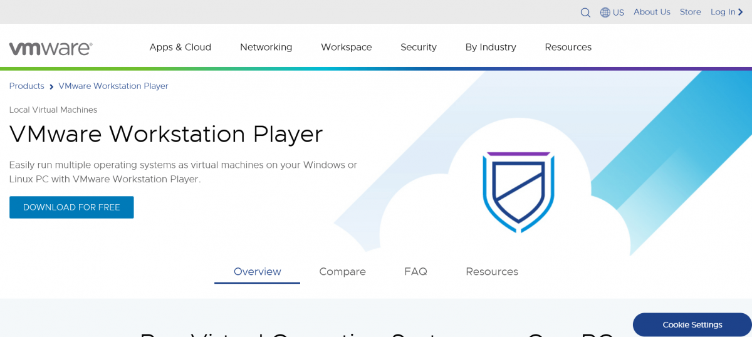Click the 'Easily run multiple operating systems' description
Viewport: 752px width, 337px height.
pyautogui.click(x=183, y=172)
